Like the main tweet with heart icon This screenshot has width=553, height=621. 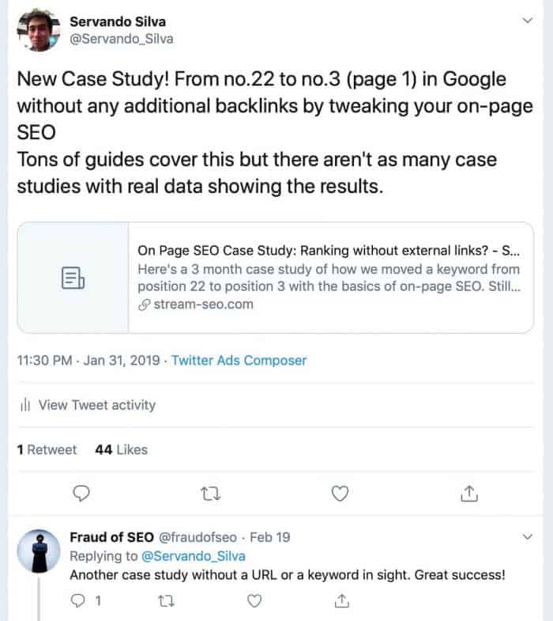pos(340,494)
